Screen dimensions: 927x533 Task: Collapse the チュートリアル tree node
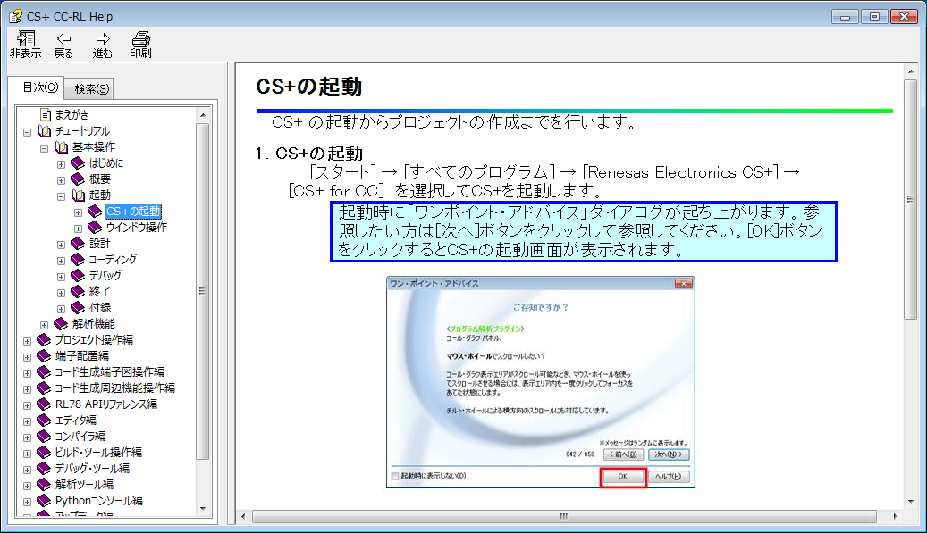click(27, 132)
